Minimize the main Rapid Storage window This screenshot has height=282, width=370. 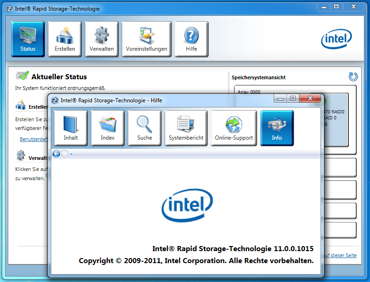324,7
